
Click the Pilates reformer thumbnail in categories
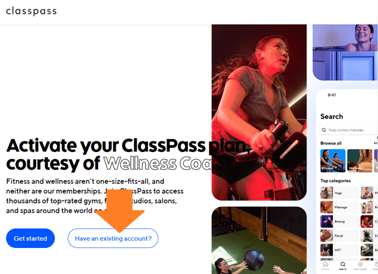pos(367,193)
